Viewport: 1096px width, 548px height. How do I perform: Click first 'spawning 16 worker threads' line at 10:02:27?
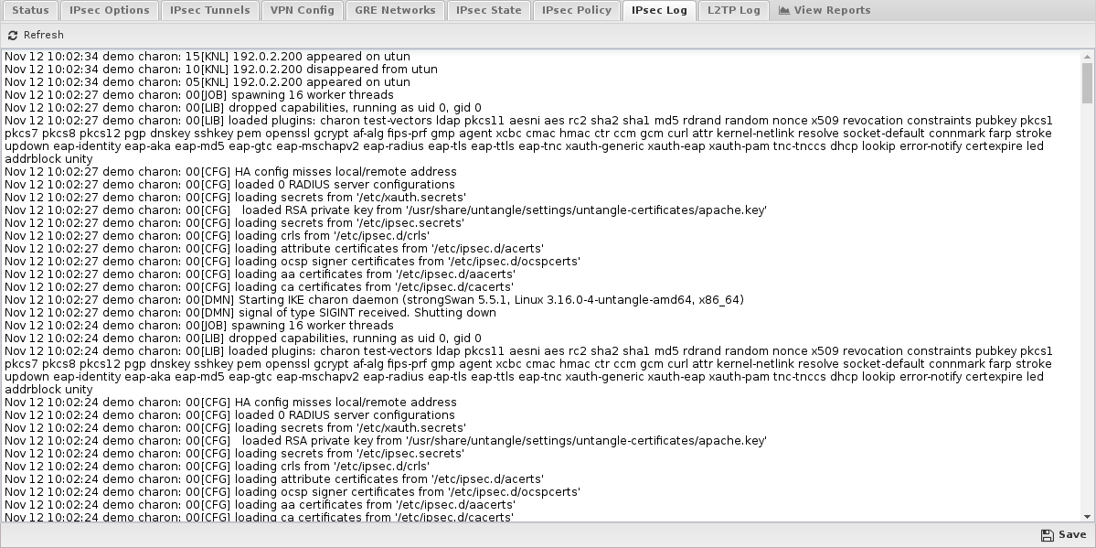[x=199, y=95]
